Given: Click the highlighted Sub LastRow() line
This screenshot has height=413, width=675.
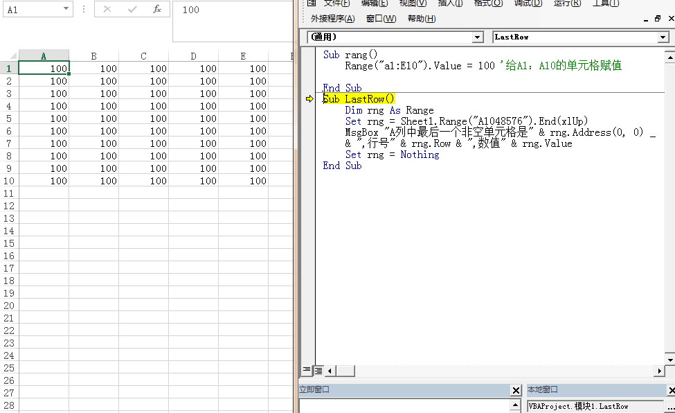Looking at the screenshot, I should pyautogui.click(x=359, y=99).
